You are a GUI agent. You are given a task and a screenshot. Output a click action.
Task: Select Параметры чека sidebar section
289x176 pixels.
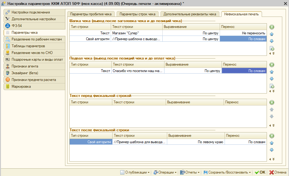34,33
